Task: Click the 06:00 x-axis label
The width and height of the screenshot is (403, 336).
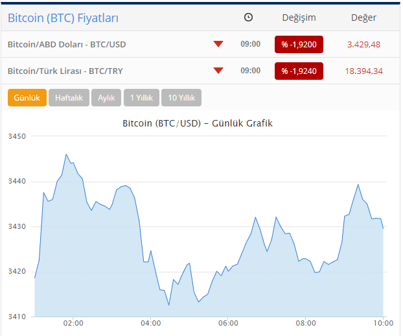Action: [x=228, y=323]
